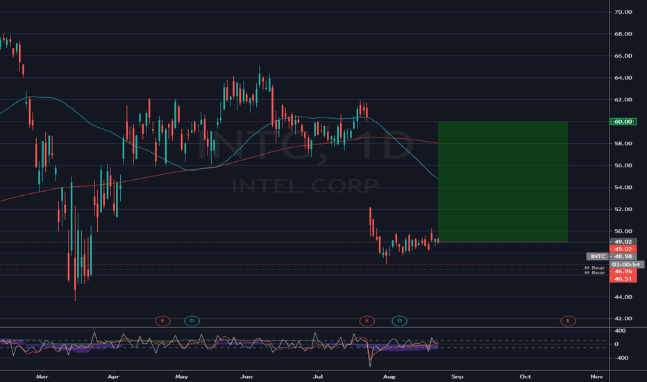647x382 pixels.
Task: Click the Oct label on time axis
Action: pyautogui.click(x=526, y=376)
